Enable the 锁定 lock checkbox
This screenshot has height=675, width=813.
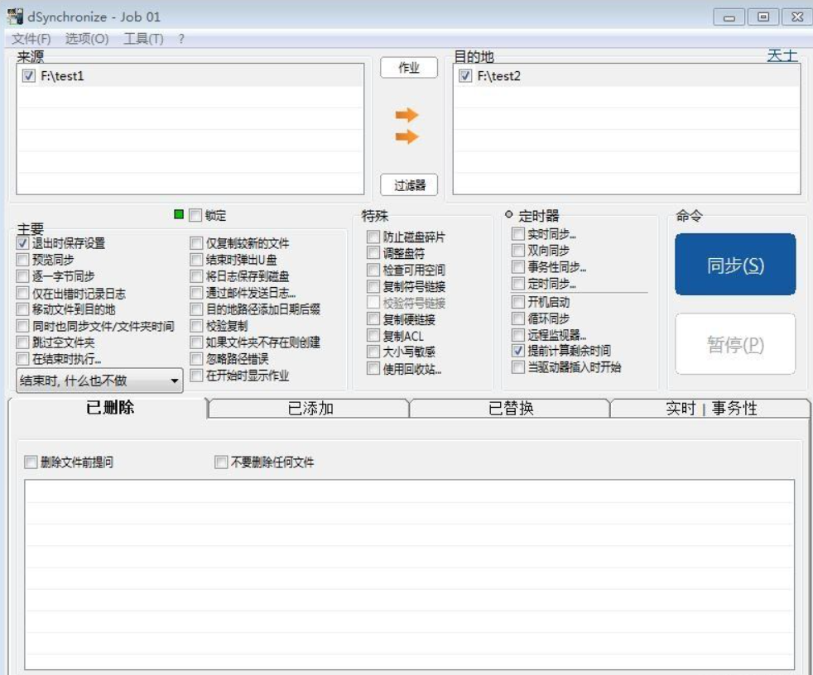click(195, 215)
